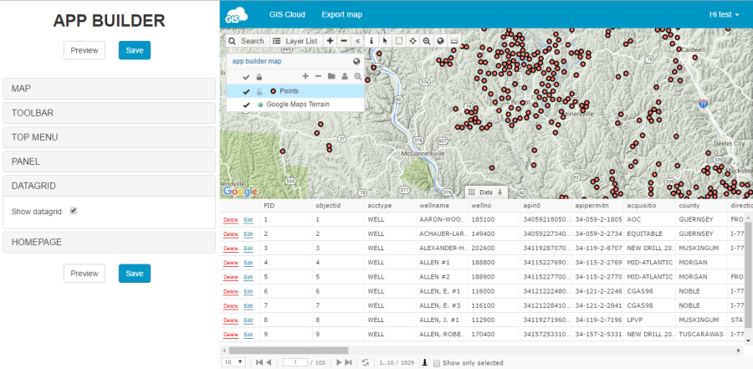The image size is (753, 369).
Task: Select the Info (i) tool
Action: (x=371, y=41)
